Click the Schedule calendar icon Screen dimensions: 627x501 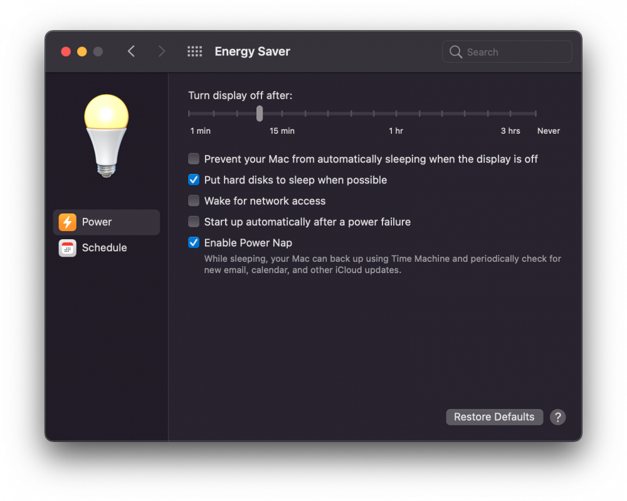(67, 248)
